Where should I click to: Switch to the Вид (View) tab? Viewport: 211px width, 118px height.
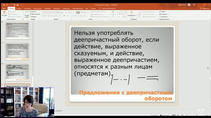coord(87,9)
